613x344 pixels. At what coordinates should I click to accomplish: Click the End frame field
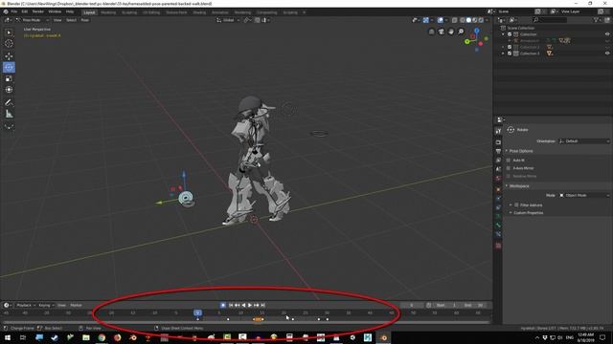(x=474, y=305)
